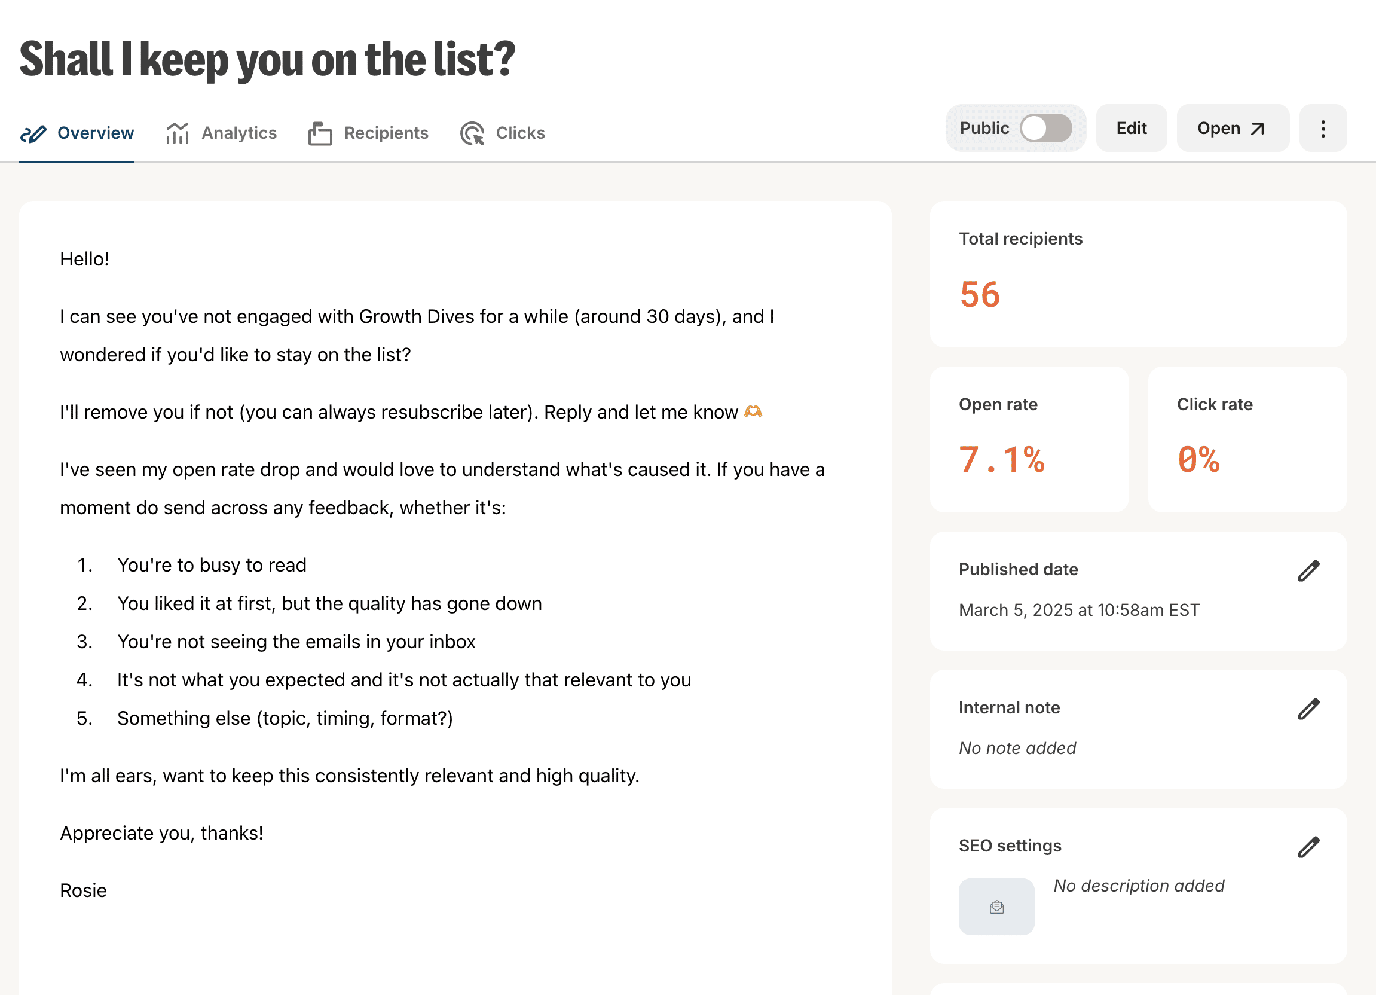Edit the Internal note with pencil icon
Image resolution: width=1376 pixels, height=995 pixels.
(x=1308, y=709)
